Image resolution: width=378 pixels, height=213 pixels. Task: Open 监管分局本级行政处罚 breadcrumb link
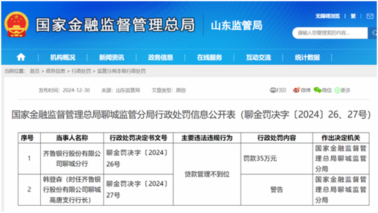pyautogui.click(x=121, y=71)
